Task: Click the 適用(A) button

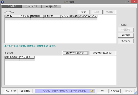Action: (x=128, y=91)
